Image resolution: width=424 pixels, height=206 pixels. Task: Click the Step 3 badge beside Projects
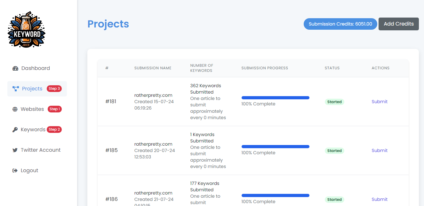[x=54, y=89]
